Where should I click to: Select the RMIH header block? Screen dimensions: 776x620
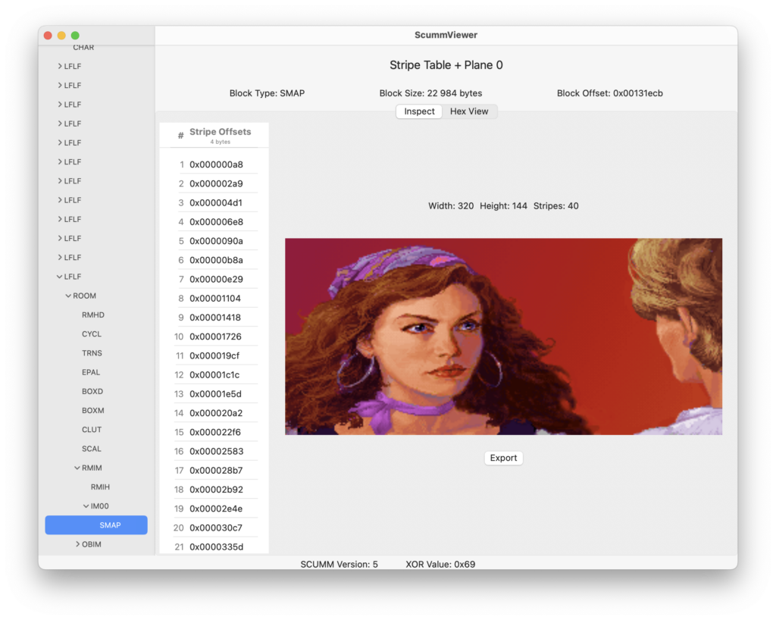point(100,487)
